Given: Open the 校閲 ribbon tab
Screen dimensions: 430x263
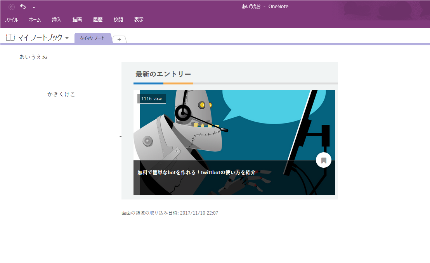Looking at the screenshot, I should click(118, 19).
